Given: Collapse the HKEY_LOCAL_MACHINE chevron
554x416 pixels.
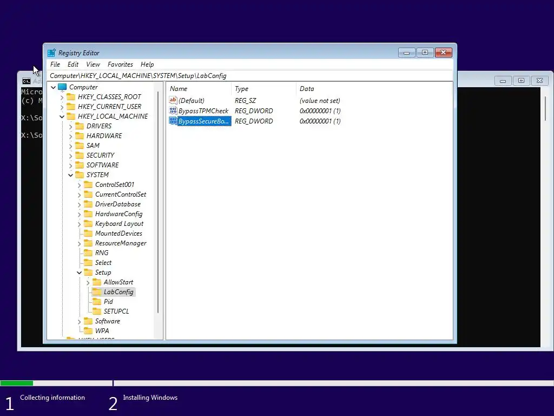Looking at the screenshot, I should click(62, 116).
